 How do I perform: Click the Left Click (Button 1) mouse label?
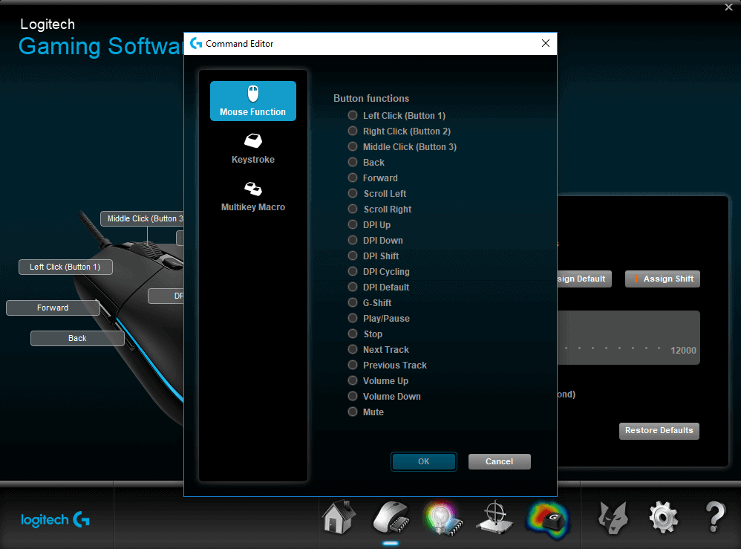click(65, 267)
